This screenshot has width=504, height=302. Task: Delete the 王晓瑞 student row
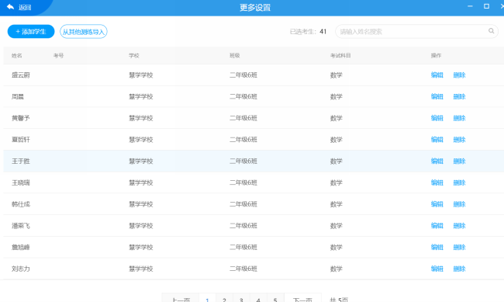point(459,182)
